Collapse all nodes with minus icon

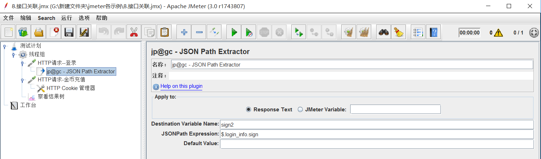pos(199,32)
